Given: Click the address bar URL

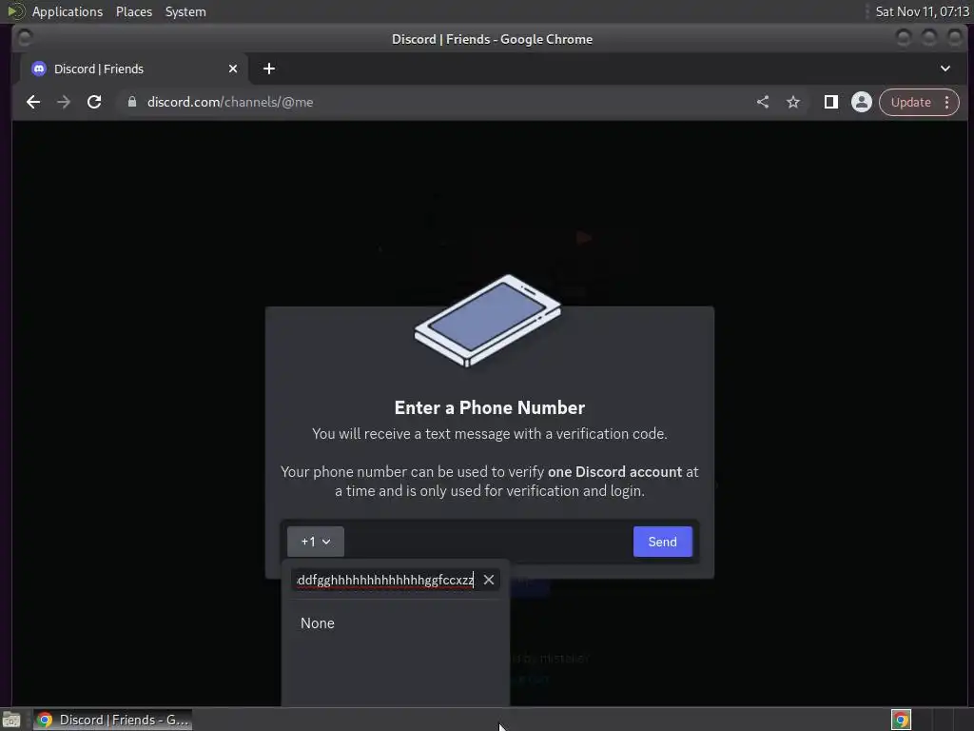Looking at the screenshot, I should (230, 102).
